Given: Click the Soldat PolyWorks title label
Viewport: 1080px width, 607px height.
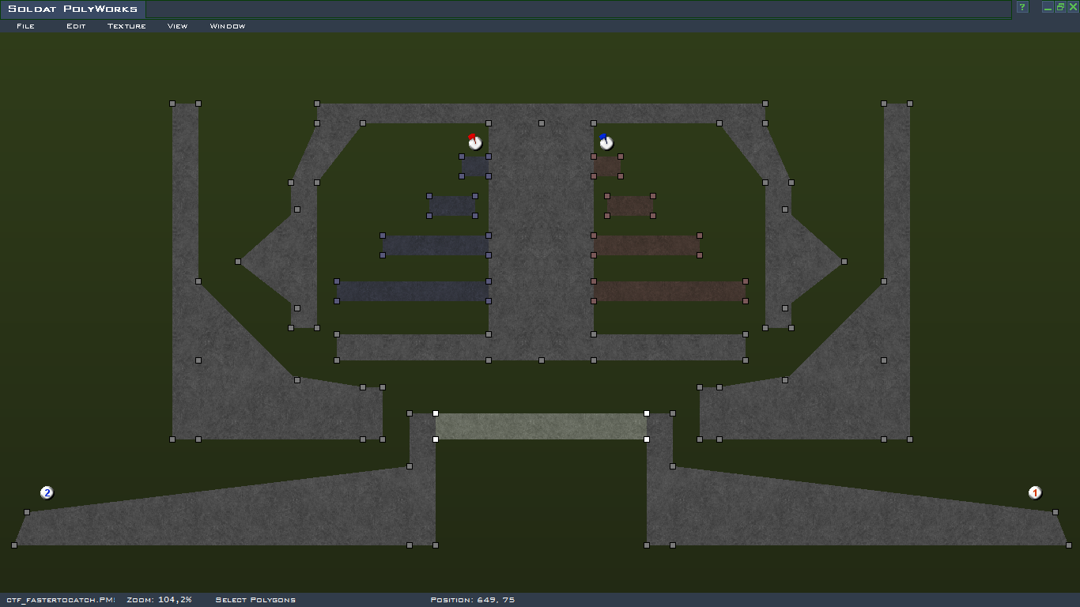Looking at the screenshot, I should click(73, 9).
